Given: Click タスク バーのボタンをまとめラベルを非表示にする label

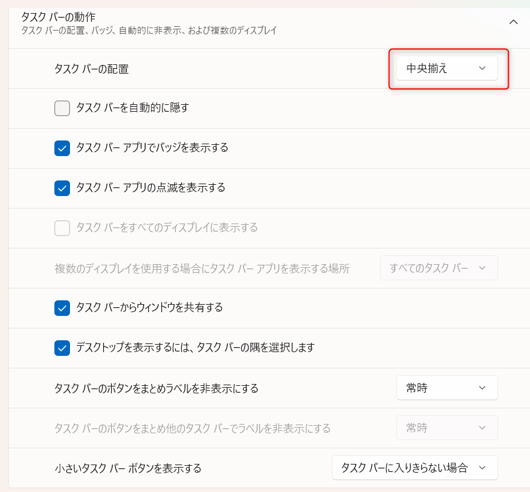Looking at the screenshot, I should (156, 388).
